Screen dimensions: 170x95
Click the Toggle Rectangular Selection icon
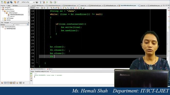point(61,8)
